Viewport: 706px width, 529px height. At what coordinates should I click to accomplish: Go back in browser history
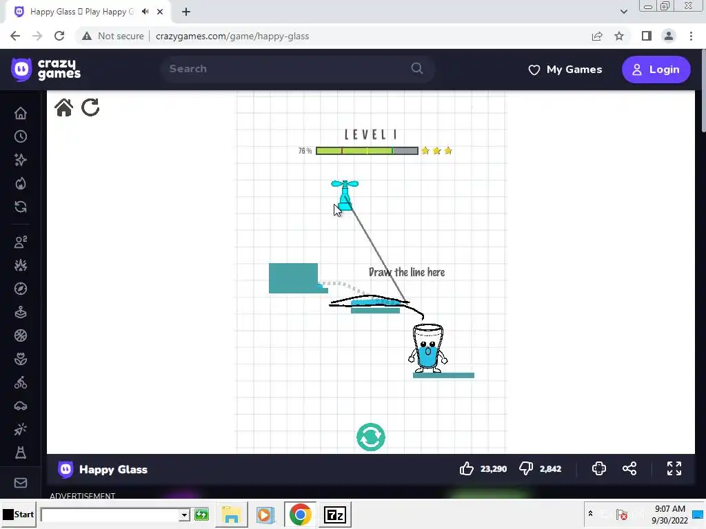(15, 36)
